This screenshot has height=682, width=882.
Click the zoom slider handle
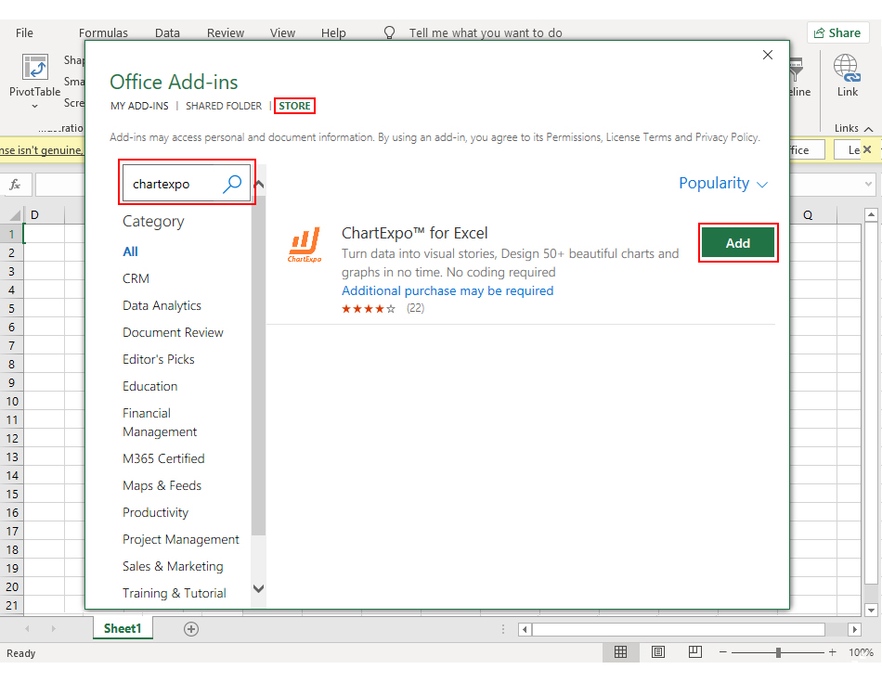click(x=778, y=652)
